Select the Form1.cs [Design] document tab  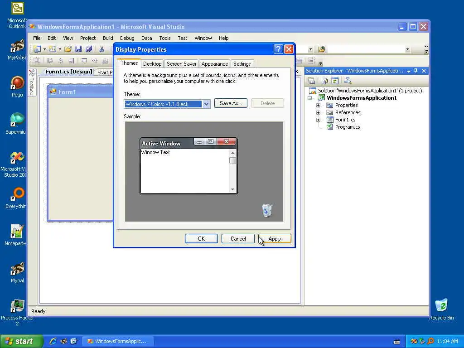pos(69,72)
